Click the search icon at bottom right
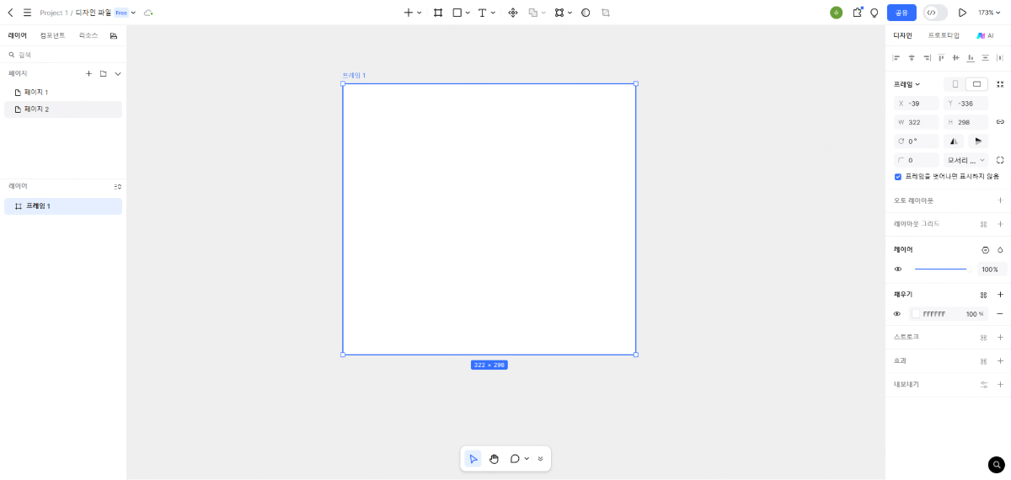 997,464
